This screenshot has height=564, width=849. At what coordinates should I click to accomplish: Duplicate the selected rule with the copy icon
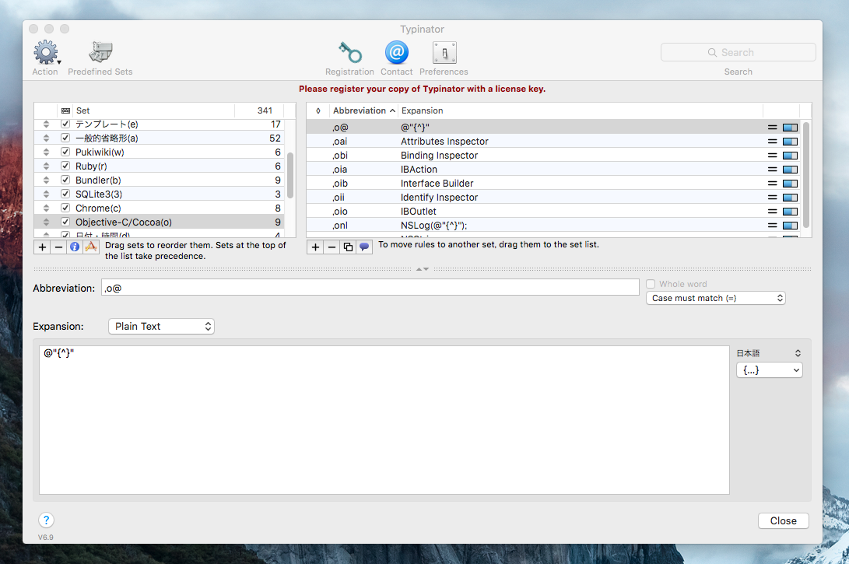pos(348,247)
